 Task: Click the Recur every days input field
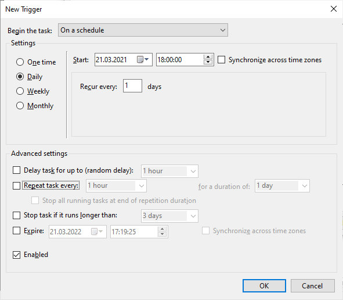click(132, 85)
